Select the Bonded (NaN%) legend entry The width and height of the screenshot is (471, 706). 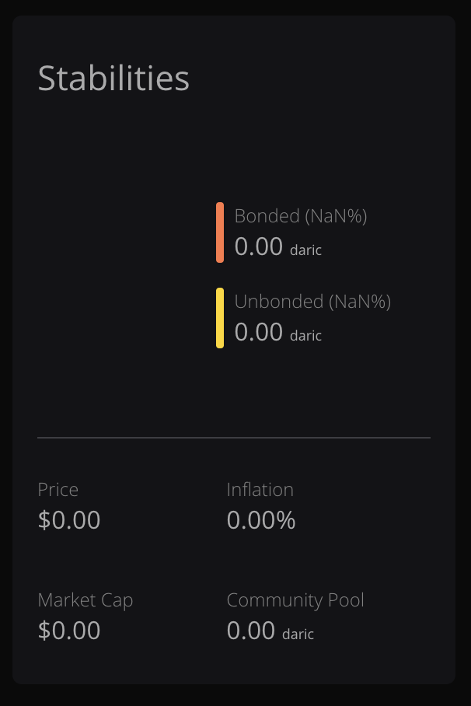tap(301, 216)
